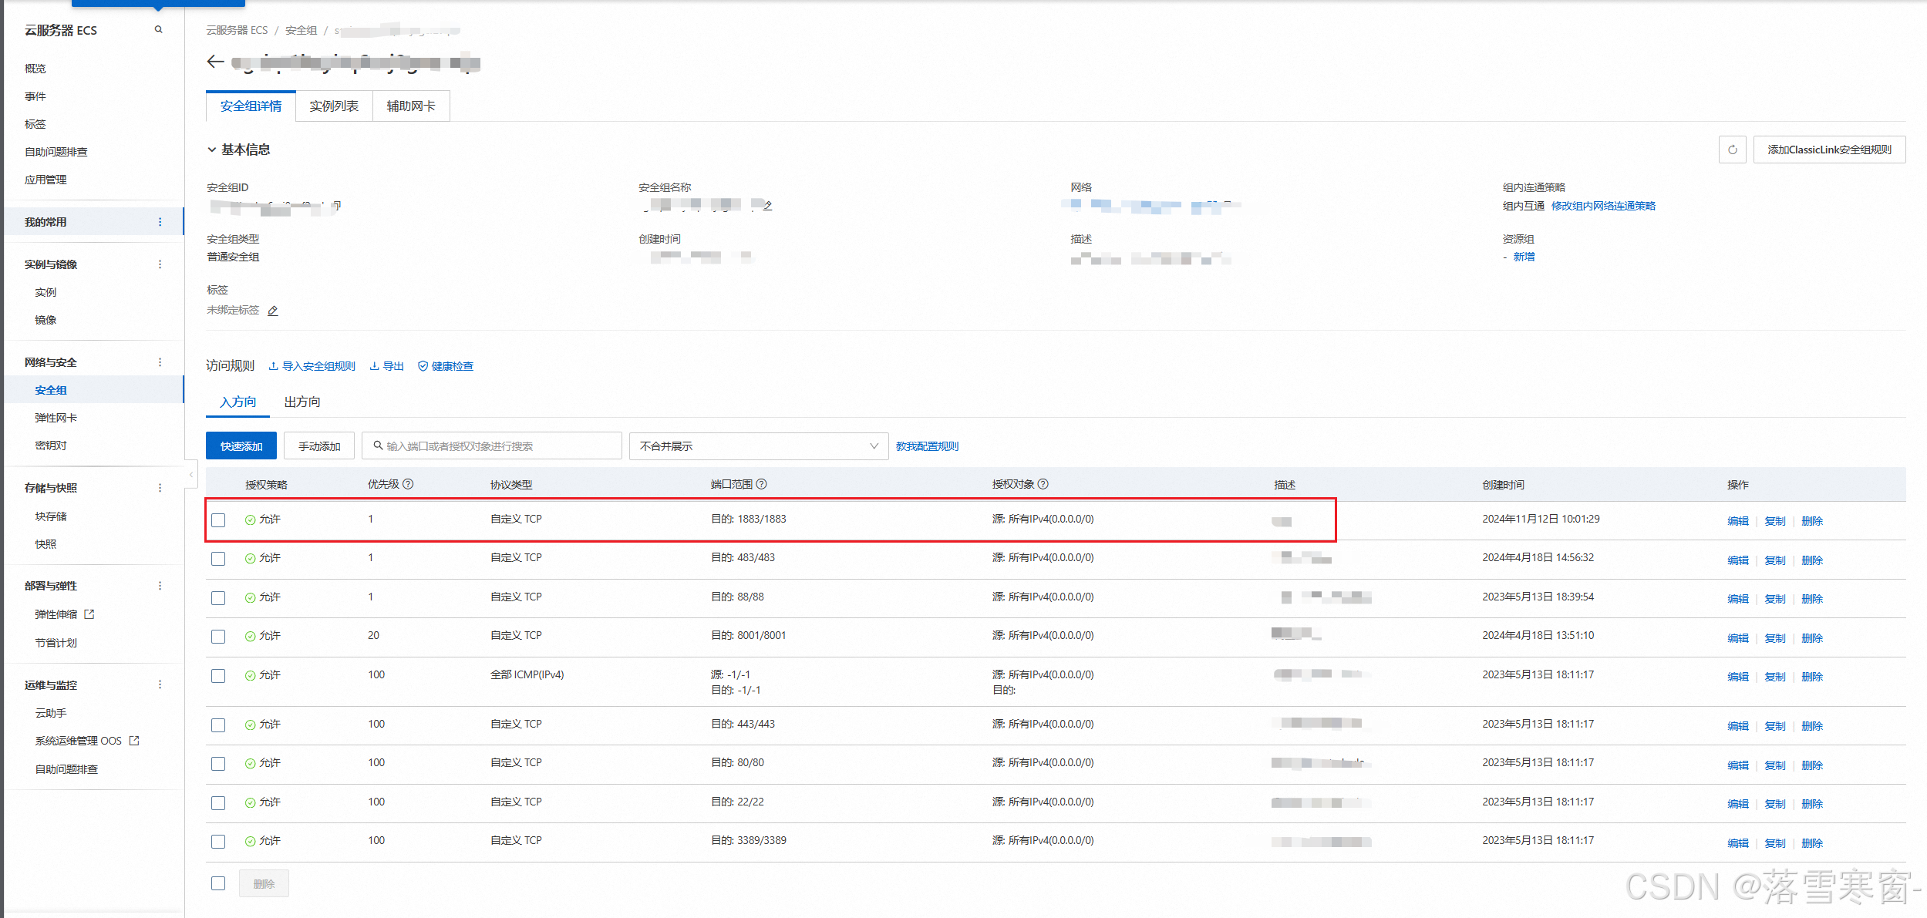Collapse the 基本信息 section chevron
The width and height of the screenshot is (1927, 918).
pos(211,150)
